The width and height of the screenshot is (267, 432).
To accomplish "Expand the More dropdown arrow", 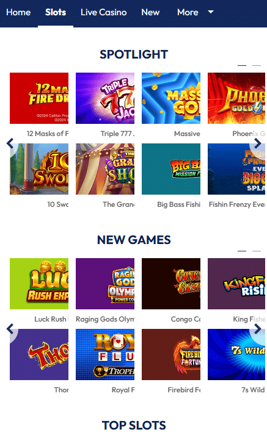I will [211, 12].
